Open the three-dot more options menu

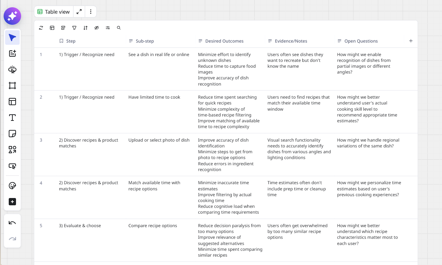pyautogui.click(x=91, y=12)
